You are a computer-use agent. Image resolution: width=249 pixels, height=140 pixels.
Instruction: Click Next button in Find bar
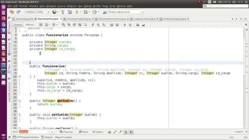[x=83, y=132]
